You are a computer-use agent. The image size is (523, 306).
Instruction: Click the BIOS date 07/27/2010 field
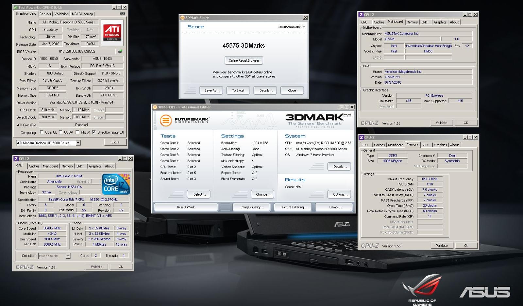[x=428, y=82]
